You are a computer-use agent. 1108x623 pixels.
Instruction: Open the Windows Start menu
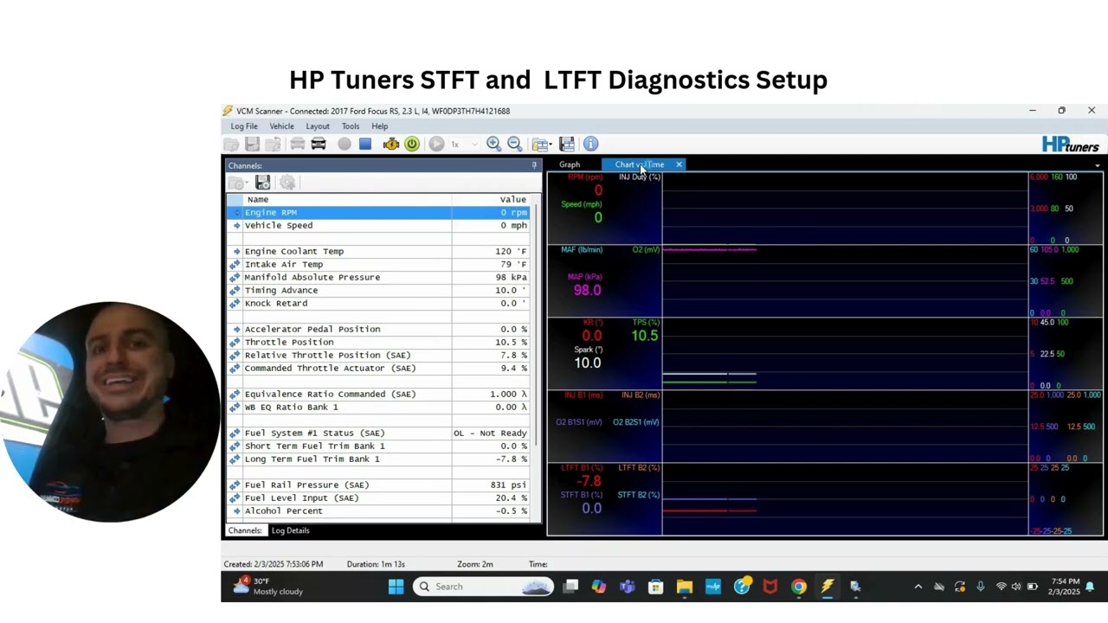[396, 587]
